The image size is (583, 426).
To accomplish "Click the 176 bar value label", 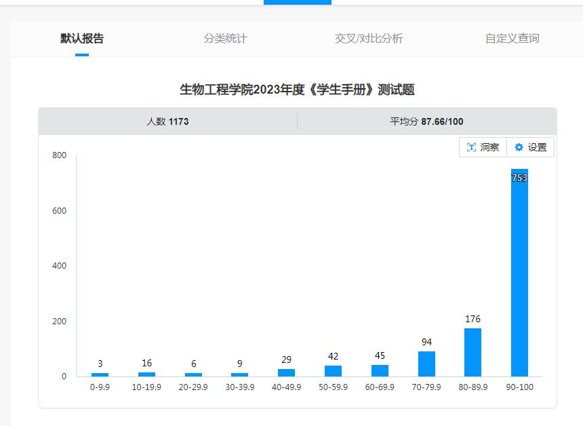I will click(473, 319).
